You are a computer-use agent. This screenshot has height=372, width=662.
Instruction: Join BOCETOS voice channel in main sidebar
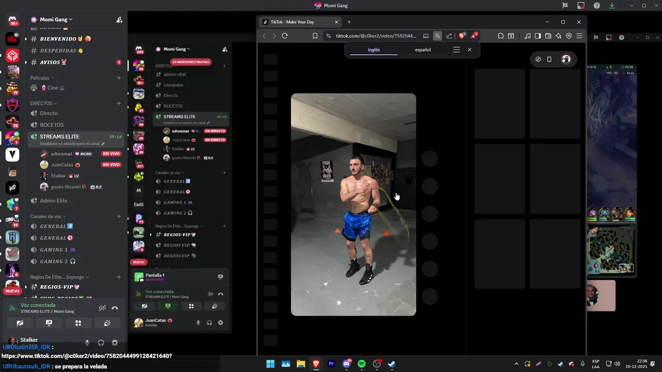(76, 125)
